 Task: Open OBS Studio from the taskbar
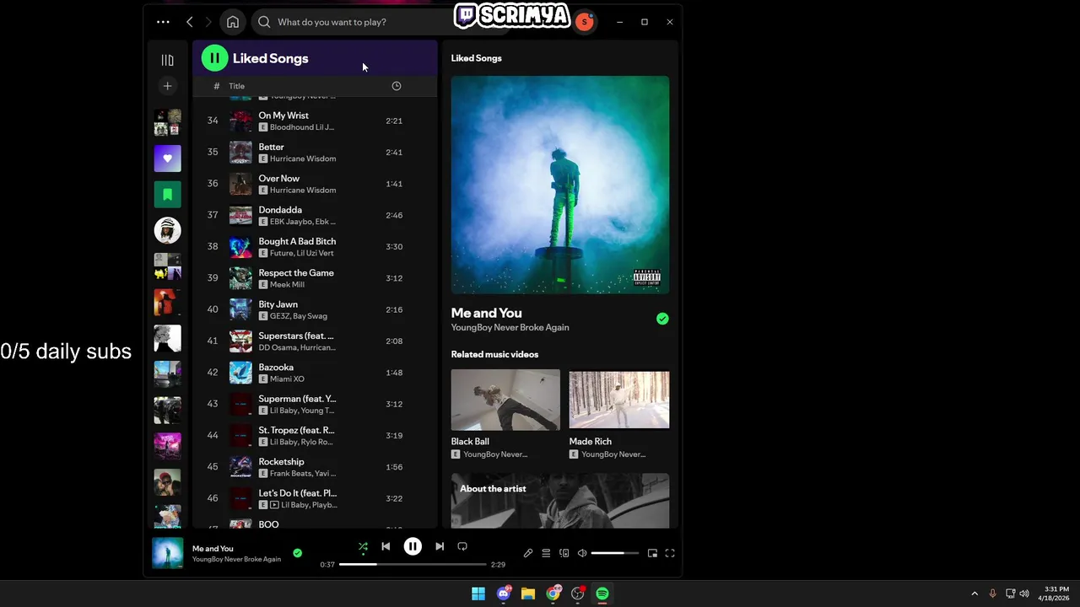pos(578,594)
